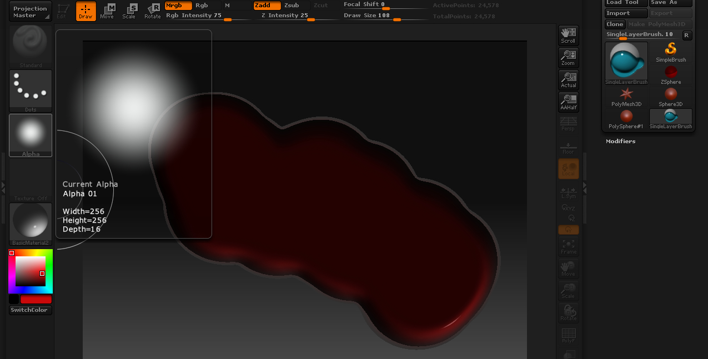Expand the Modifiers section
Screen dimensions: 708x359
[622, 141]
